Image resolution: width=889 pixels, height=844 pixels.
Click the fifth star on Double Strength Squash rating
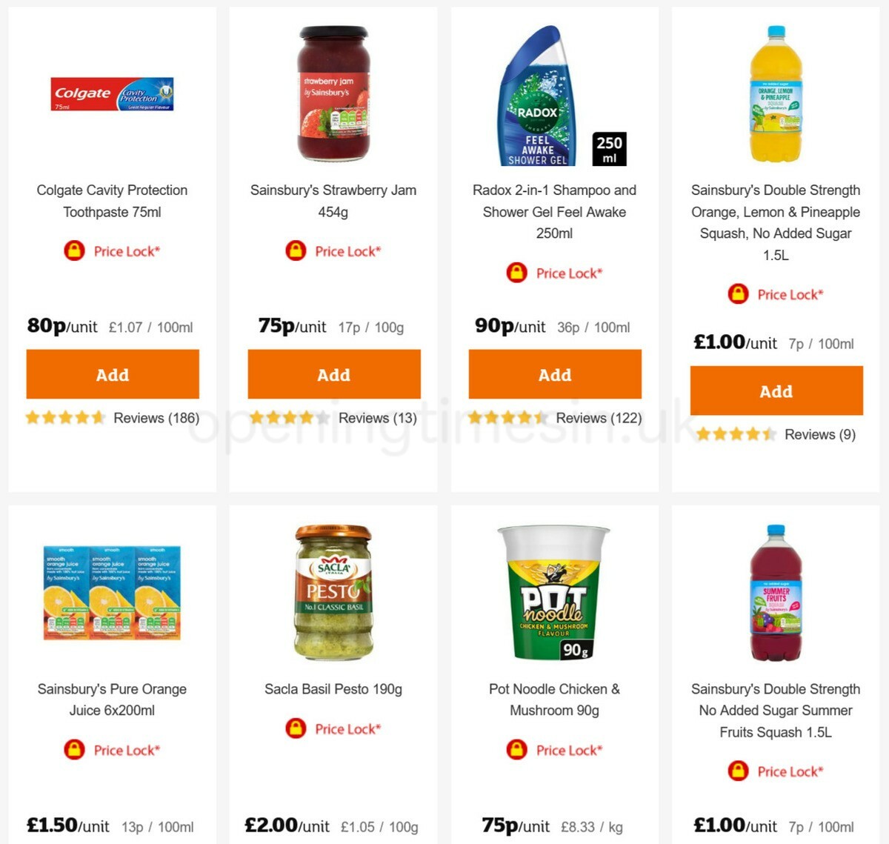click(x=768, y=433)
